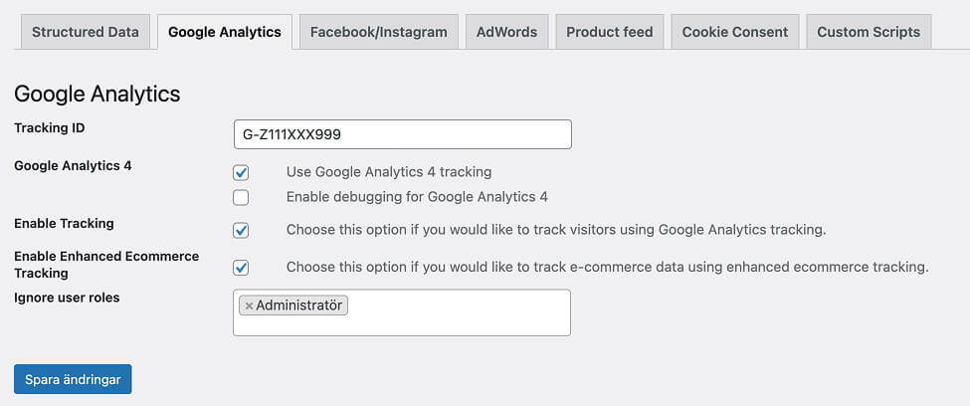
Task: Toggle the Enable Tracking checkbox
Action: click(241, 230)
